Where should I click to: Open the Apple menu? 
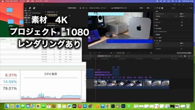tap(3, 1)
